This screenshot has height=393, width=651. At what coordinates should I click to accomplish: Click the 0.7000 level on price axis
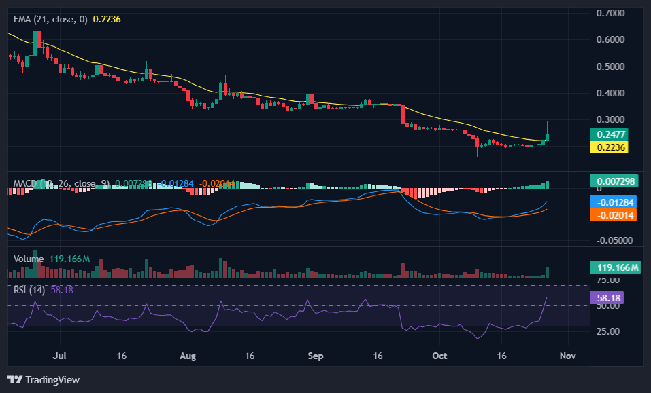coord(610,13)
